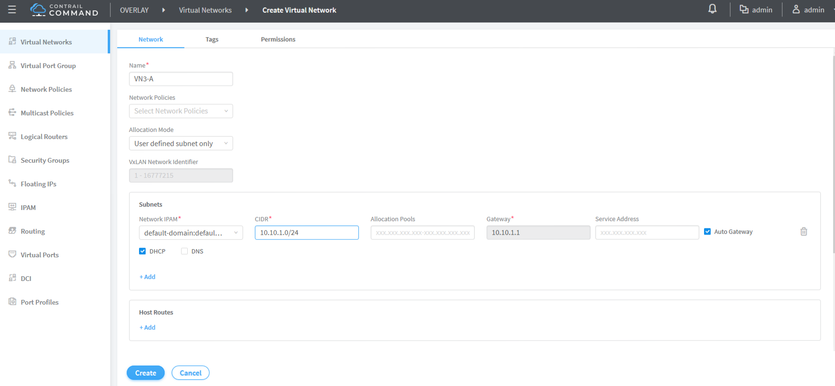Expand the Select Network Policies dropdown
Screen dimensions: 835x386
(x=181, y=111)
